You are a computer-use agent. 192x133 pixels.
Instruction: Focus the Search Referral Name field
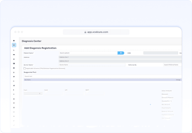(172, 65)
